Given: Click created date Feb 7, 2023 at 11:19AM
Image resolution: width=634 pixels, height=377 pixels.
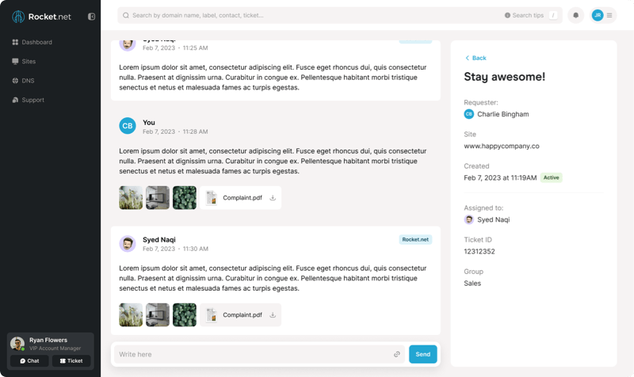Looking at the screenshot, I should 500,177.
